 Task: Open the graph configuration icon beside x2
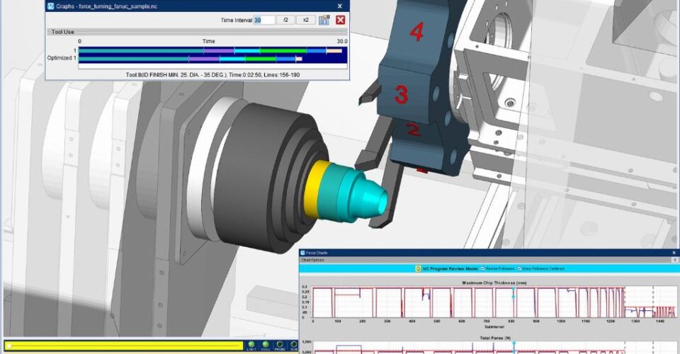pos(324,20)
